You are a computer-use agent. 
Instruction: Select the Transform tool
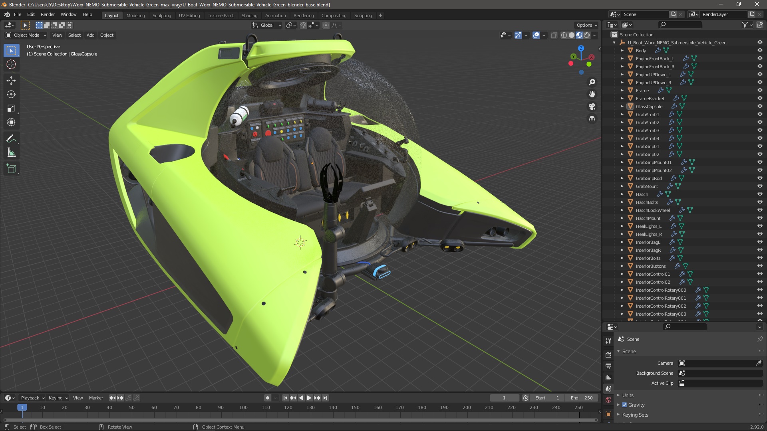click(x=11, y=122)
